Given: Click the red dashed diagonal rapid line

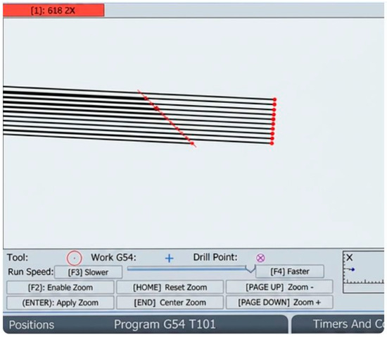Looking at the screenshot, I should point(167,118).
